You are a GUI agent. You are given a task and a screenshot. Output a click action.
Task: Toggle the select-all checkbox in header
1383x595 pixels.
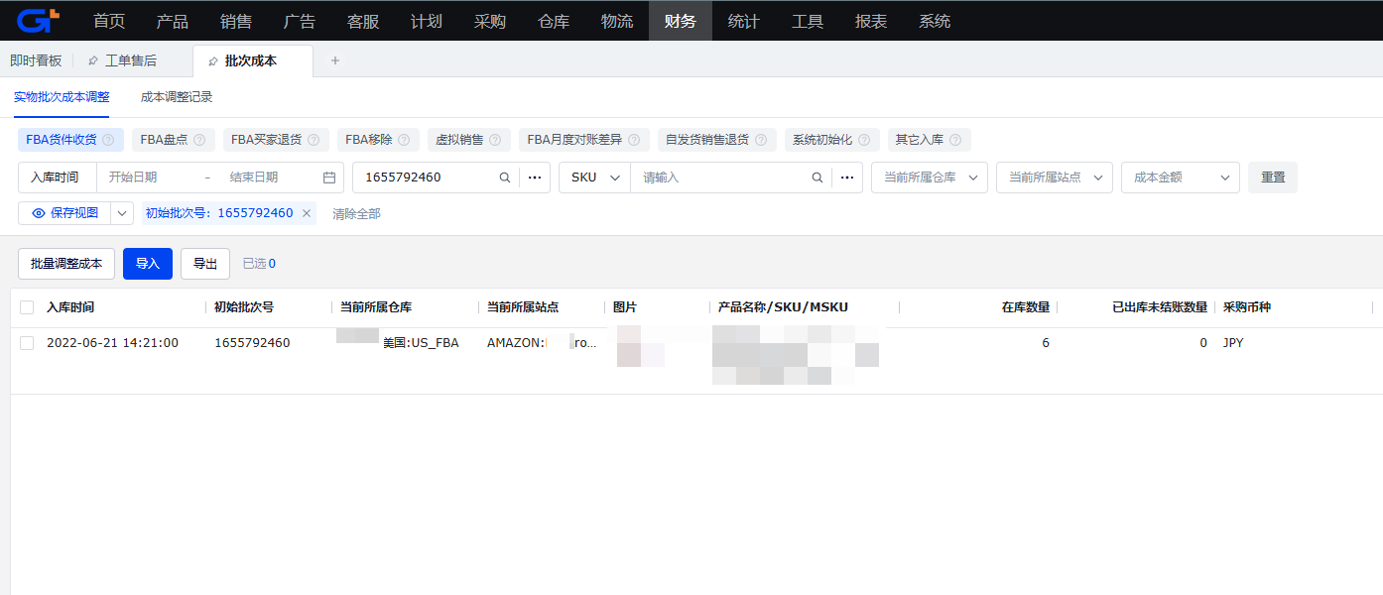pyautogui.click(x=27, y=307)
